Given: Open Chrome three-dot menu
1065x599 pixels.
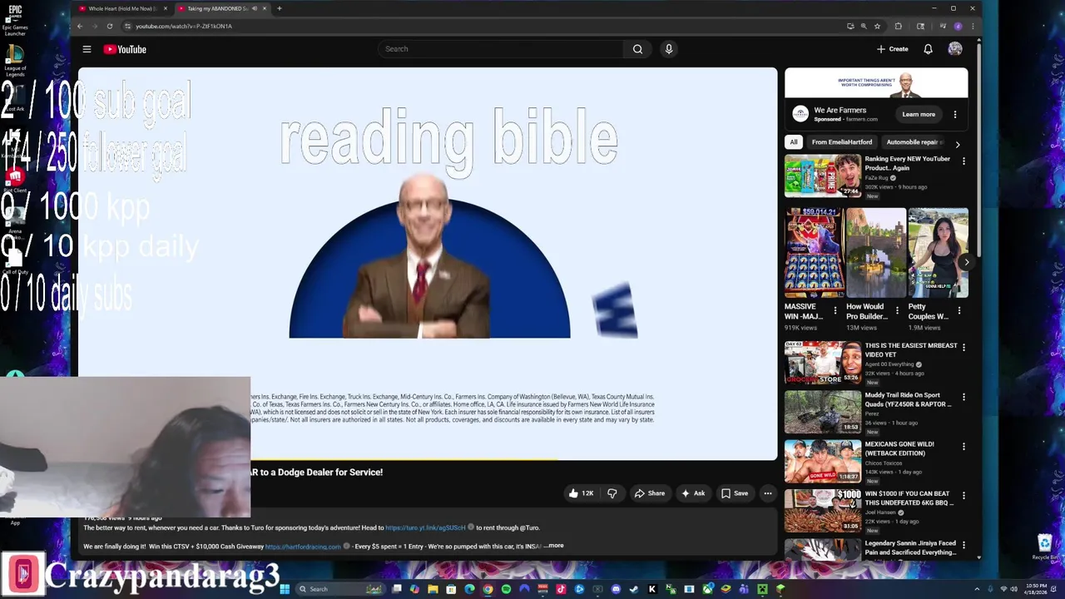Looking at the screenshot, I should pyautogui.click(x=973, y=26).
